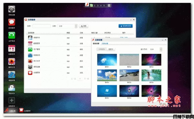
Task: Select the Skin Settings tab
Action: [x=105, y=44]
